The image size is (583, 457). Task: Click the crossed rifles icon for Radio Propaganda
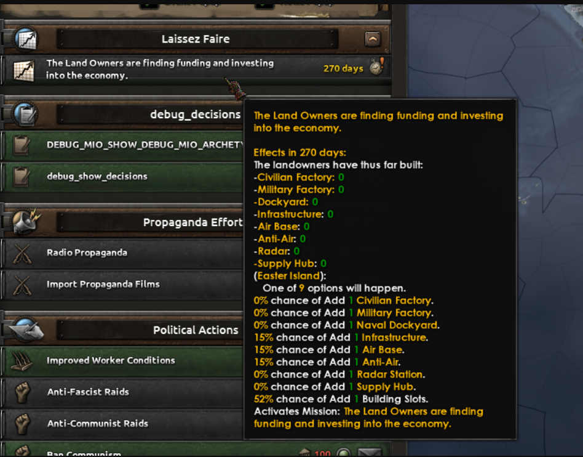22,253
